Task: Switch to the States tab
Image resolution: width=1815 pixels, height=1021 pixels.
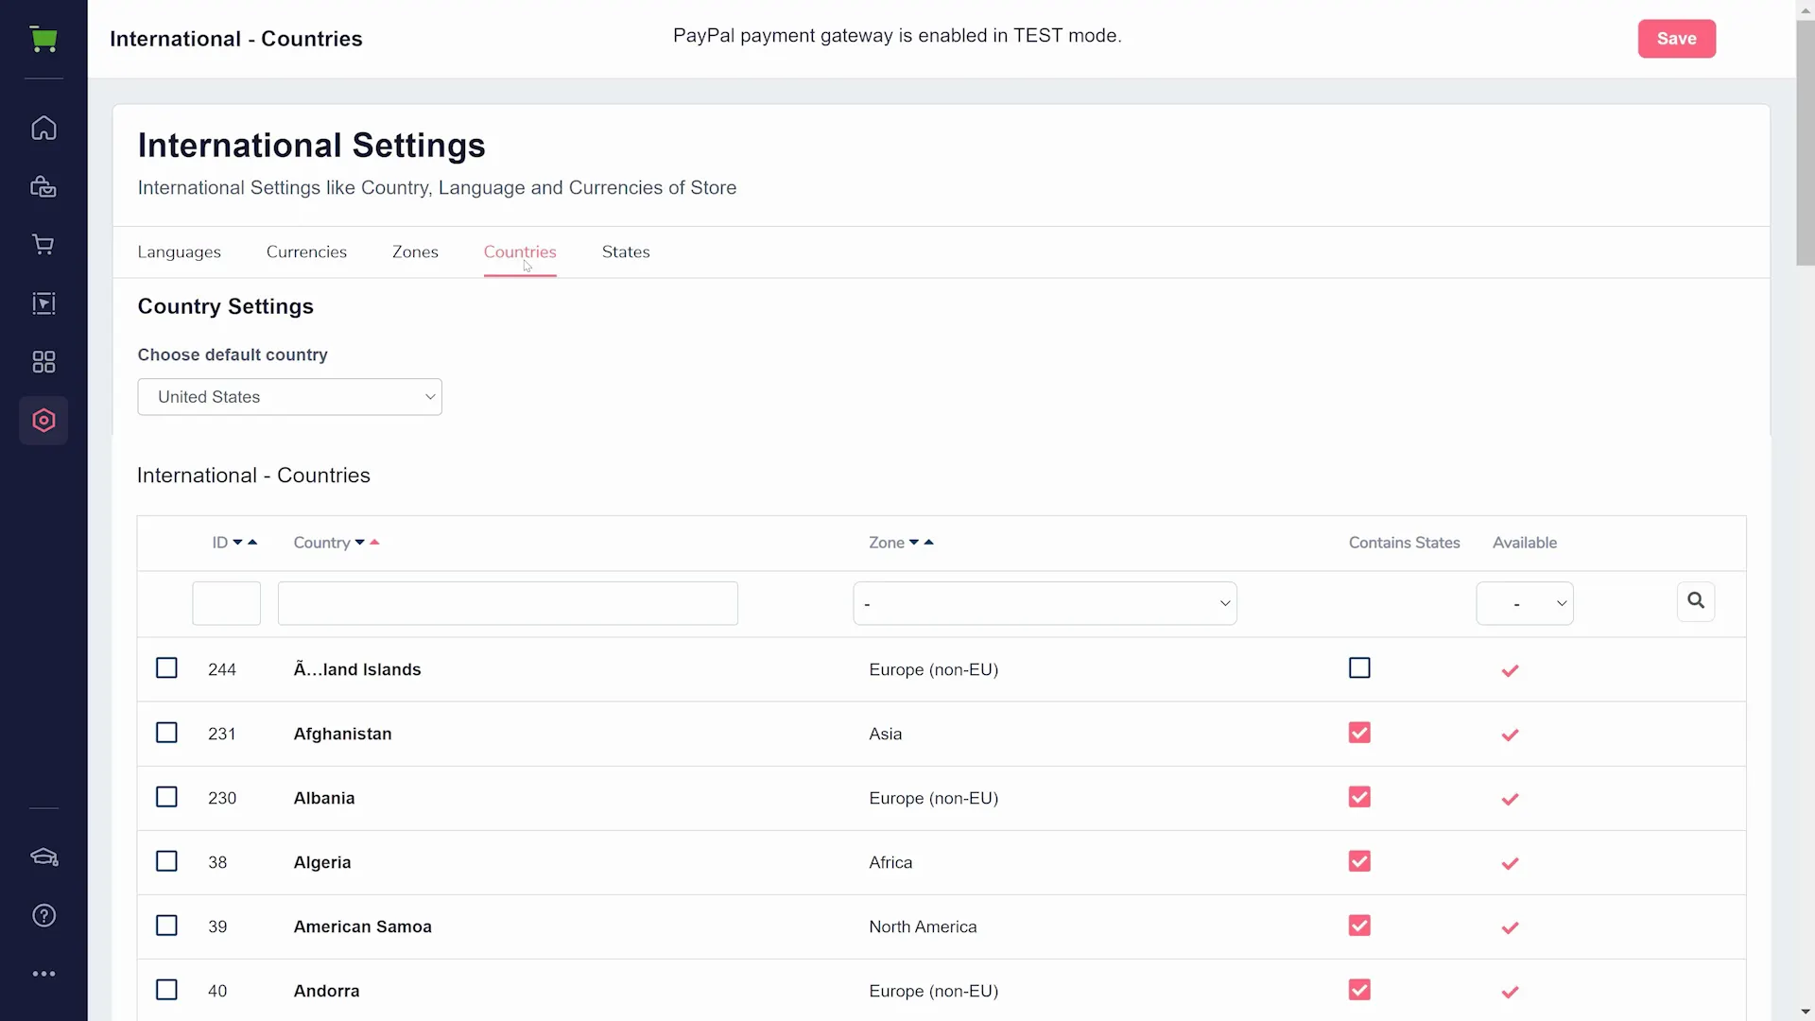Action: [x=626, y=252]
